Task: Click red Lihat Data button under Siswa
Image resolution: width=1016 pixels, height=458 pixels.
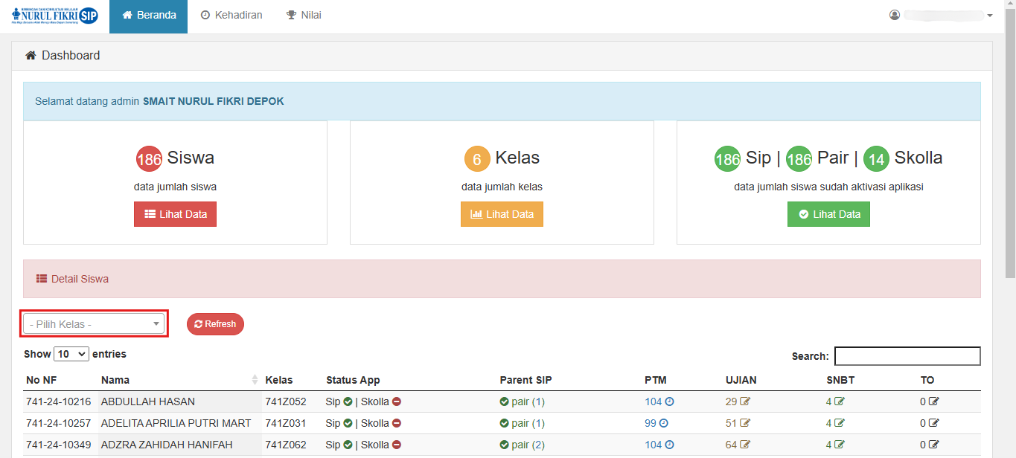Action: (x=175, y=214)
